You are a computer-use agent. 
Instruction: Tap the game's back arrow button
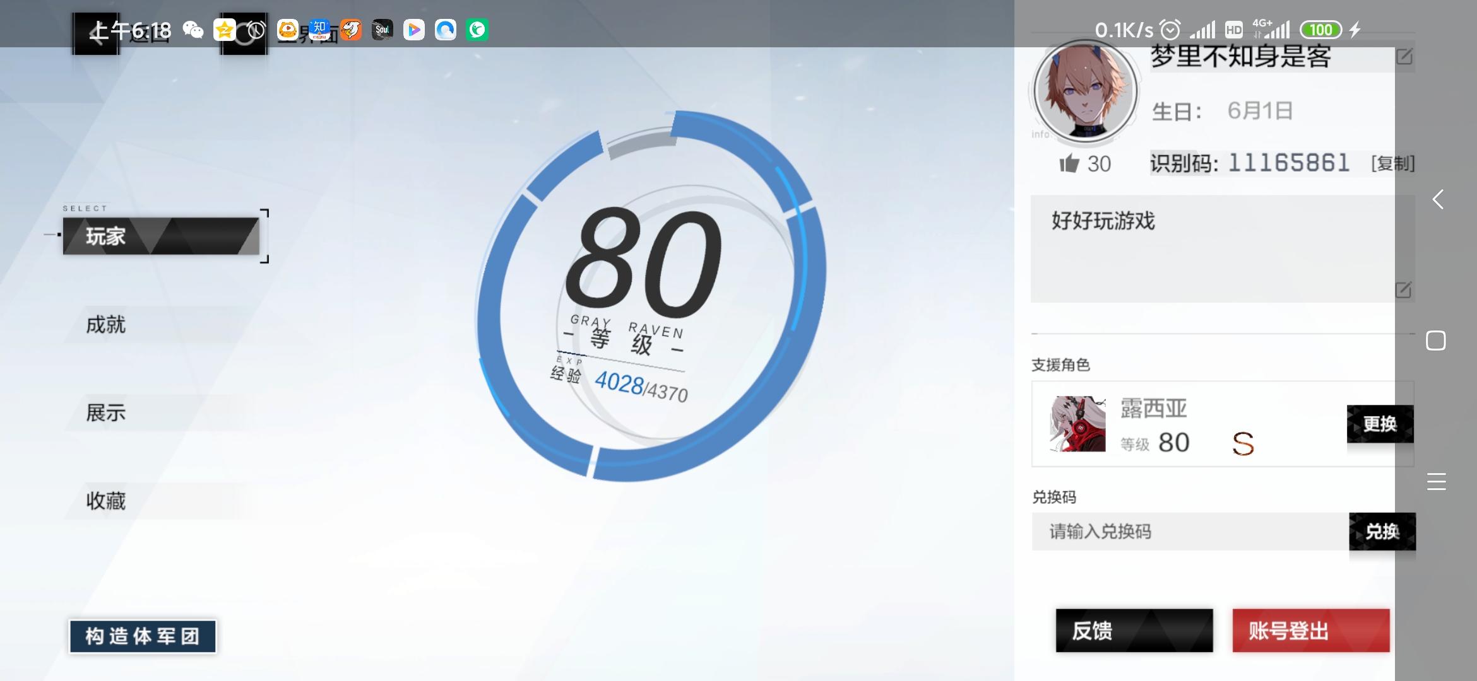[x=97, y=34]
